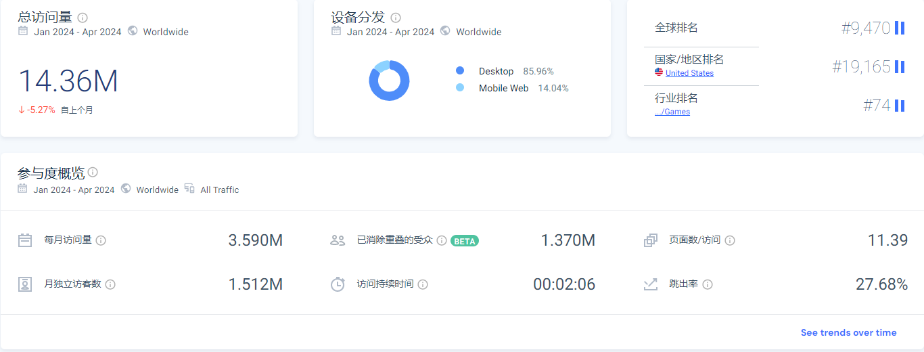This screenshot has width=924, height=352.
Task: Click blue bars icon beside global rank #9,470
Action: [900, 28]
